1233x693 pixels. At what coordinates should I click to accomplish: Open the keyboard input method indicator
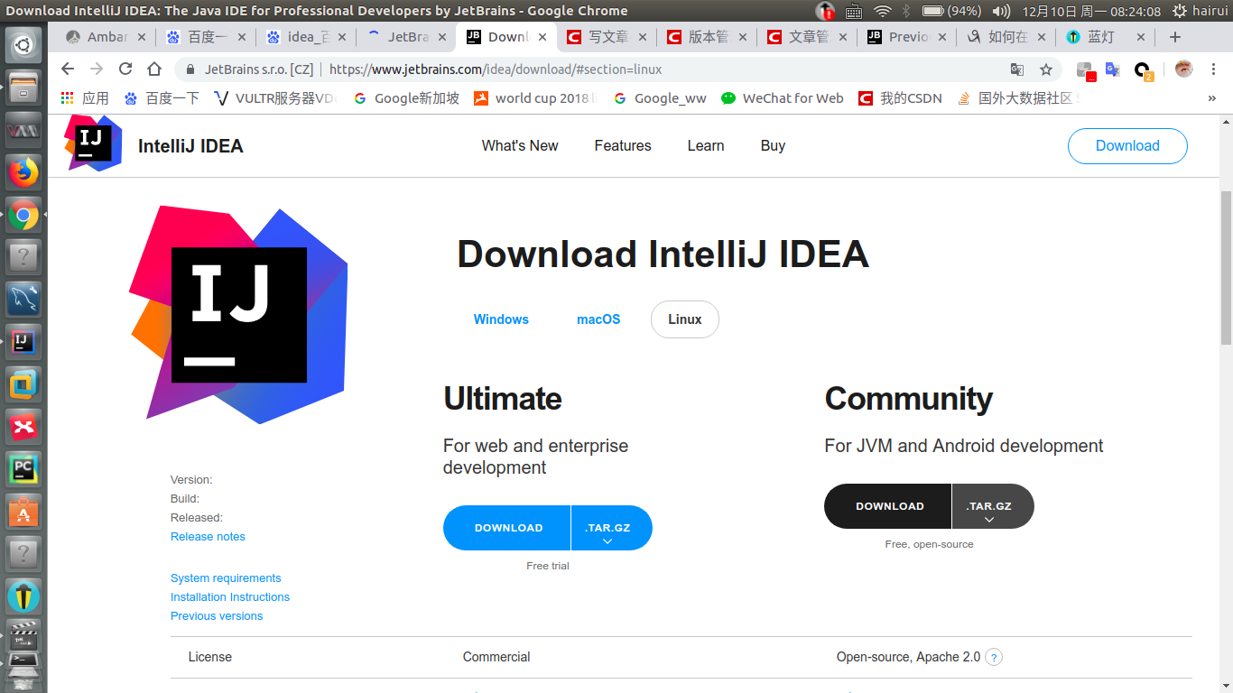point(854,11)
